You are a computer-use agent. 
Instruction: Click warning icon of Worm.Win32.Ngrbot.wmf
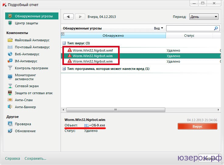pos(70,50)
